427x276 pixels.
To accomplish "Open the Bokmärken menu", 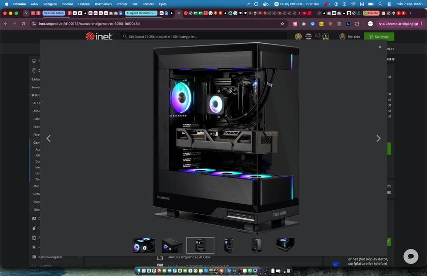I will coord(103,4).
